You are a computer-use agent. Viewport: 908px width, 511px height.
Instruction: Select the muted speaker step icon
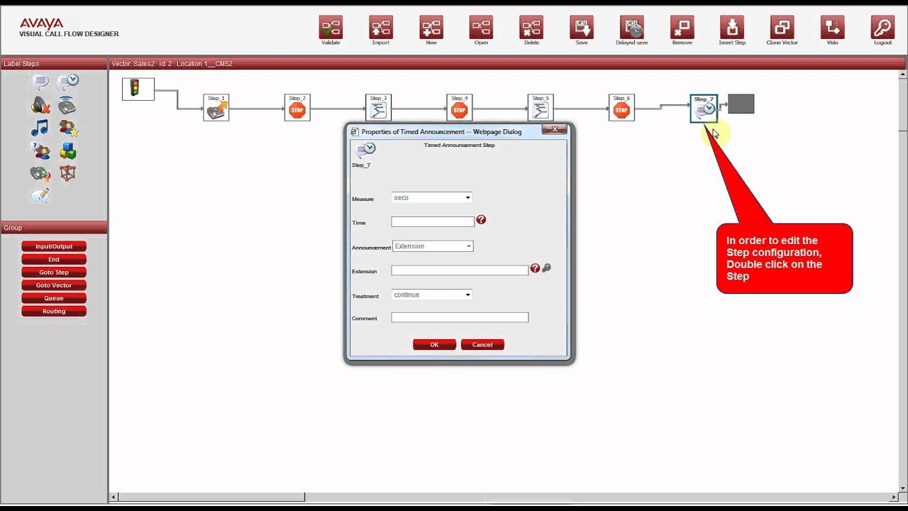40,106
